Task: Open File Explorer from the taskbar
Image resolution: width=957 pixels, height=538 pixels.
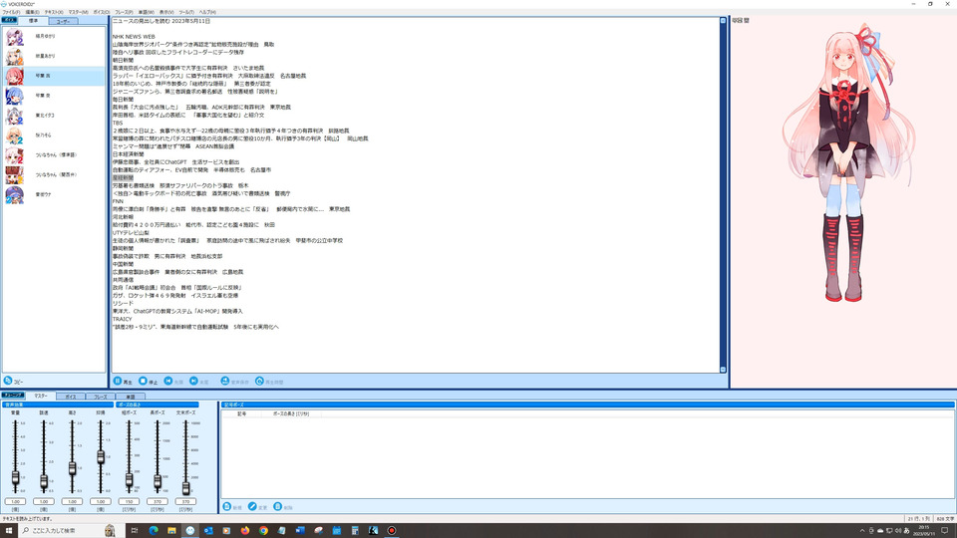Action: (x=172, y=531)
